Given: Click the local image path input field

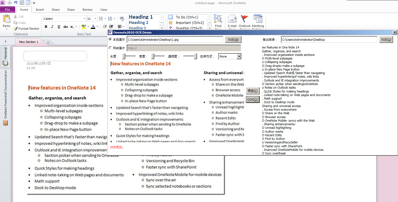Looking at the screenshot, I should click(175, 40).
